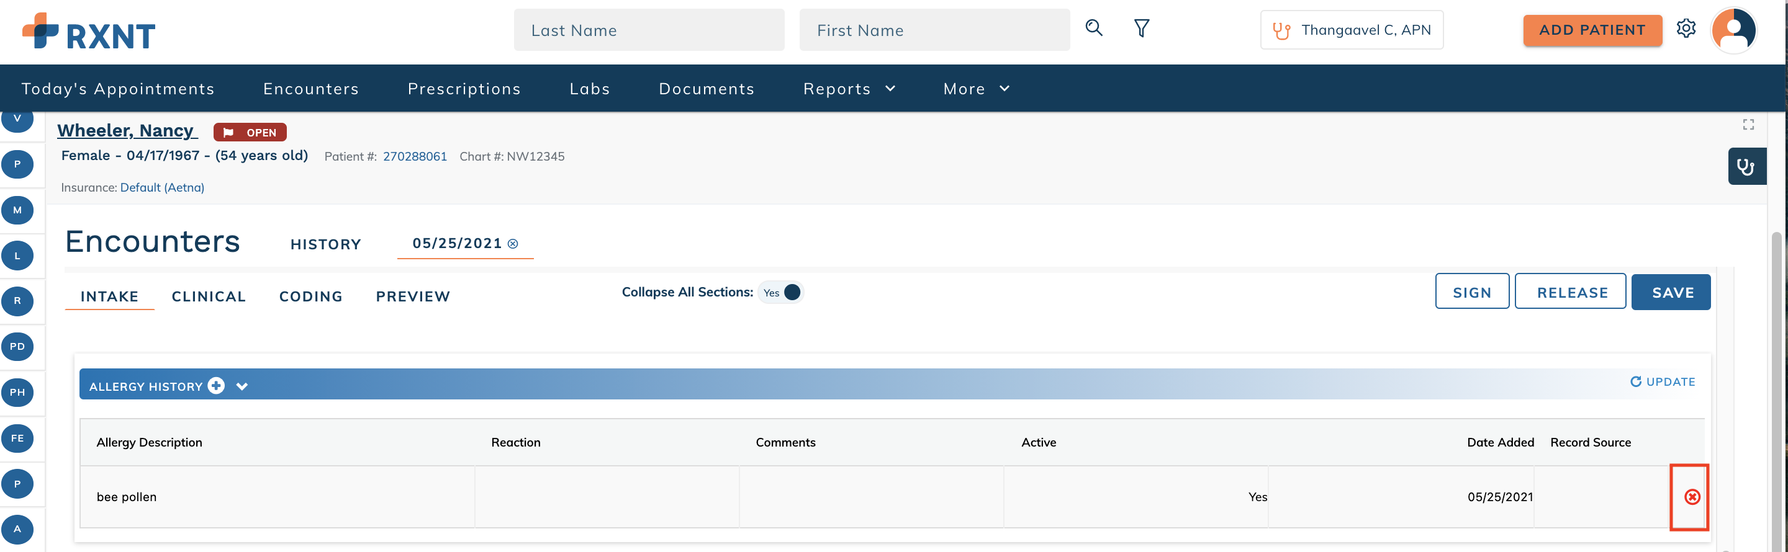Focus the First Name search field
Viewport: 1788px width, 552px height.
coord(934,30)
